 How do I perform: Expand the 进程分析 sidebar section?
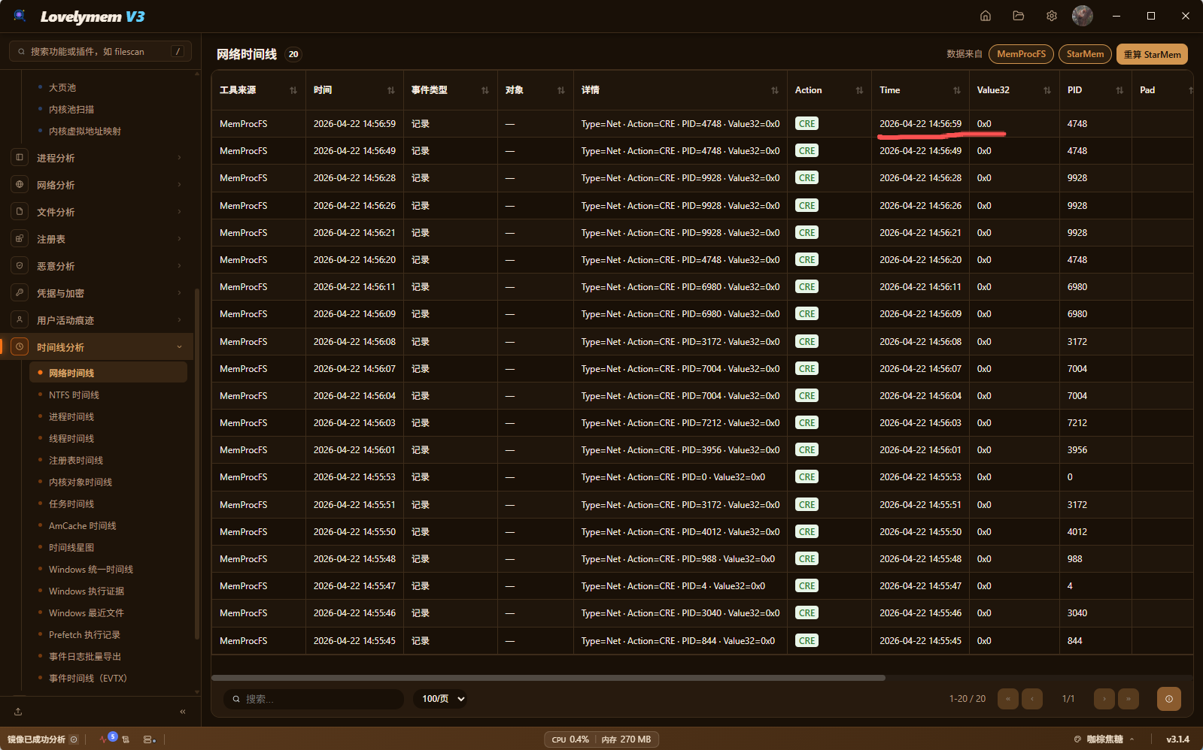[98, 158]
